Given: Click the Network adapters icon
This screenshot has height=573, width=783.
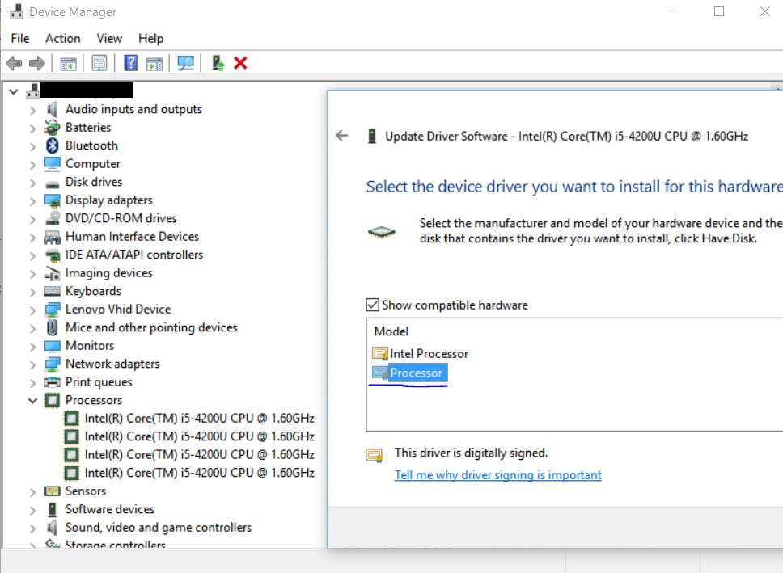Looking at the screenshot, I should pyautogui.click(x=52, y=364).
